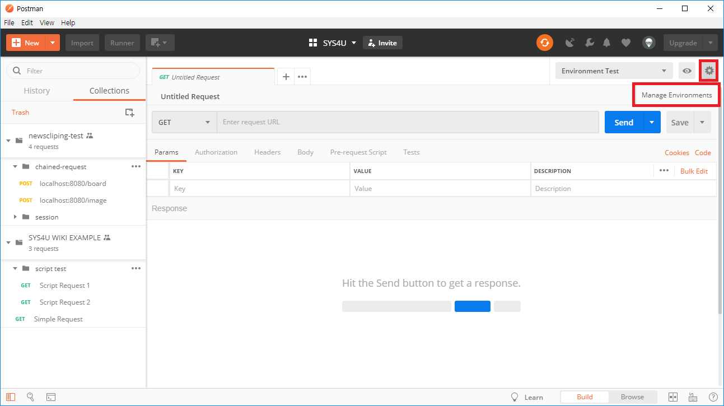
Task: Collapse the script test folder
Action: 15,268
